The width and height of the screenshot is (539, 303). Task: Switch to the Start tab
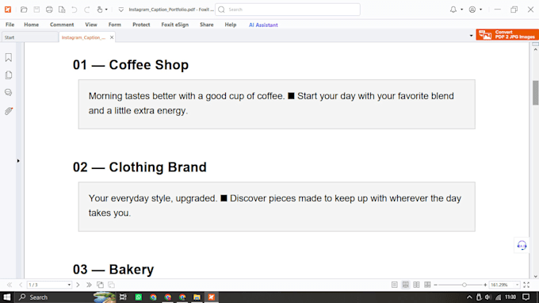point(30,37)
